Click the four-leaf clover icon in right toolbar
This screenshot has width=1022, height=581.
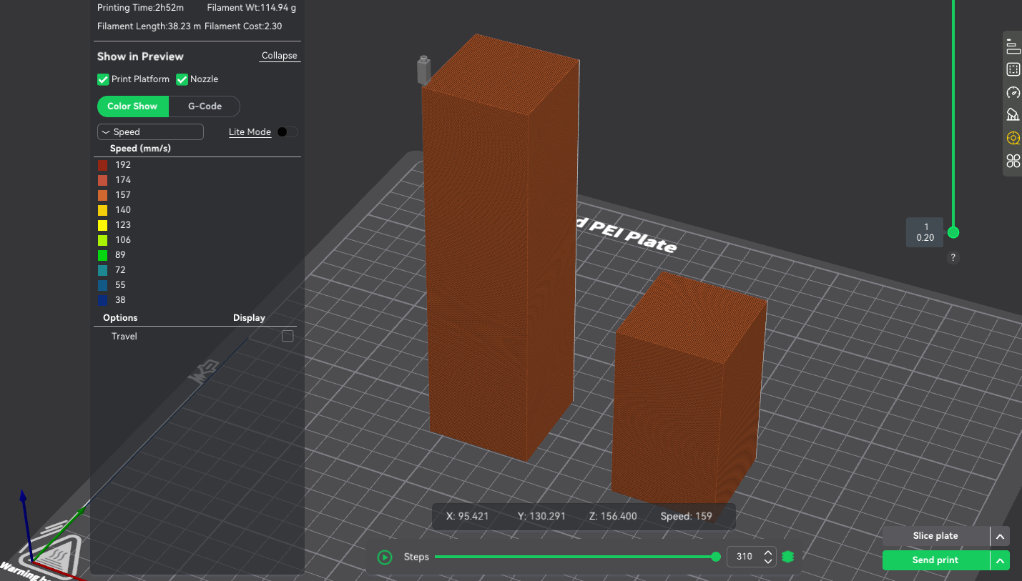tap(1013, 161)
